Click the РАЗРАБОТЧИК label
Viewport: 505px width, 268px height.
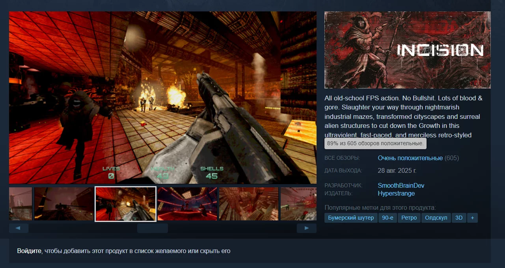click(343, 185)
